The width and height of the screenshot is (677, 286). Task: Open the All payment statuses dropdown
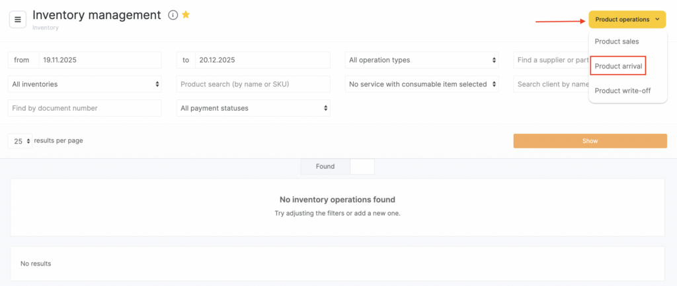point(253,108)
